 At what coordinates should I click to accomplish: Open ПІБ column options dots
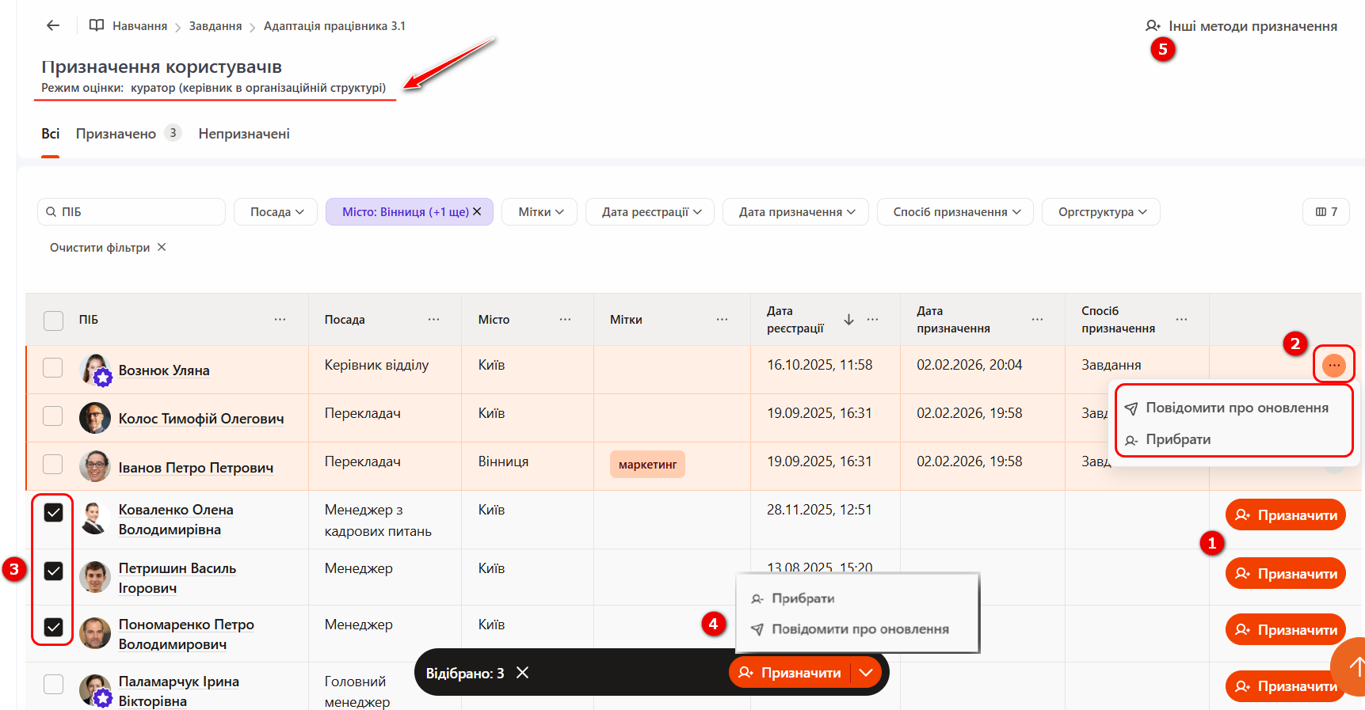click(x=280, y=320)
